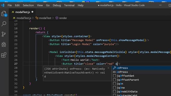Open the Selection menu
This screenshot has height=96, width=171.
tap(28, 5)
